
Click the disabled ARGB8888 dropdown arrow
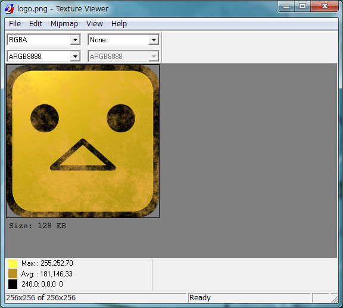coord(154,57)
